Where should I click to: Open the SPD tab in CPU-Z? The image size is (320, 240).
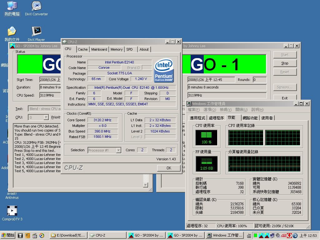click(x=129, y=49)
